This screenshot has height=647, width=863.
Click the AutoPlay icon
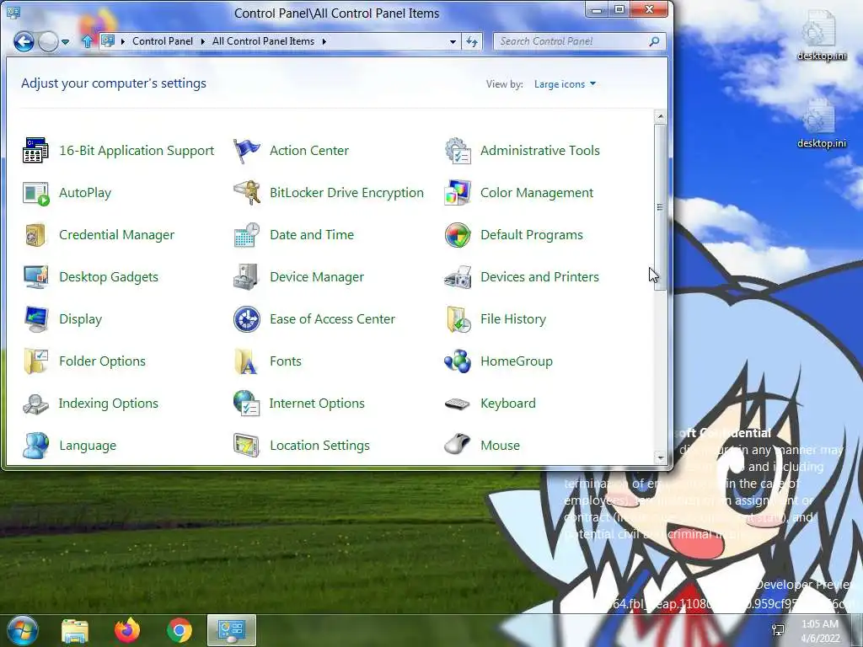tap(35, 193)
